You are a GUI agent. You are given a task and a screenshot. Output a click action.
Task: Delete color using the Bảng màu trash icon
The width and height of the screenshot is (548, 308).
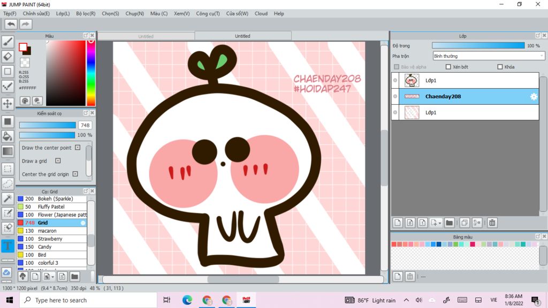coord(410,276)
